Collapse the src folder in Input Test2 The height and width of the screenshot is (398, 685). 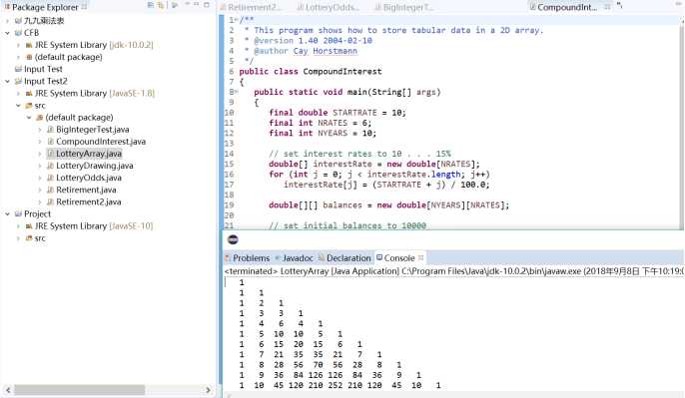[18, 106]
